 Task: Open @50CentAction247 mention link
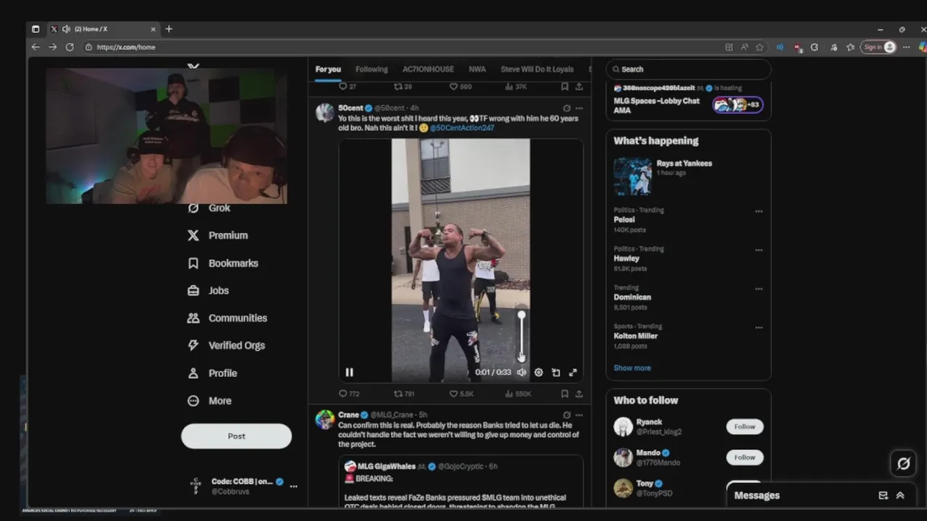coord(462,128)
